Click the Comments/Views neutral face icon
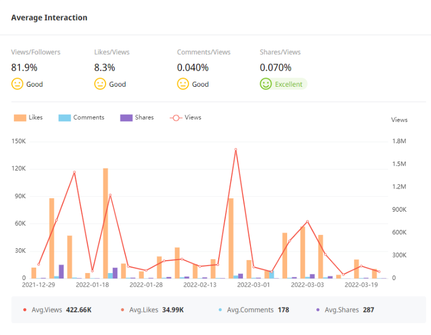 tap(183, 84)
